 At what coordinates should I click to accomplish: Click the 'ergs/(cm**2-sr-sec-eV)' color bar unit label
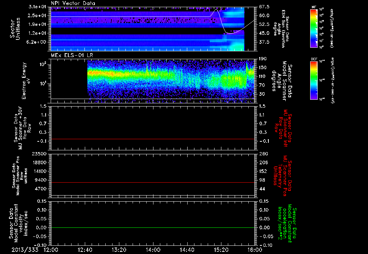point(333,80)
